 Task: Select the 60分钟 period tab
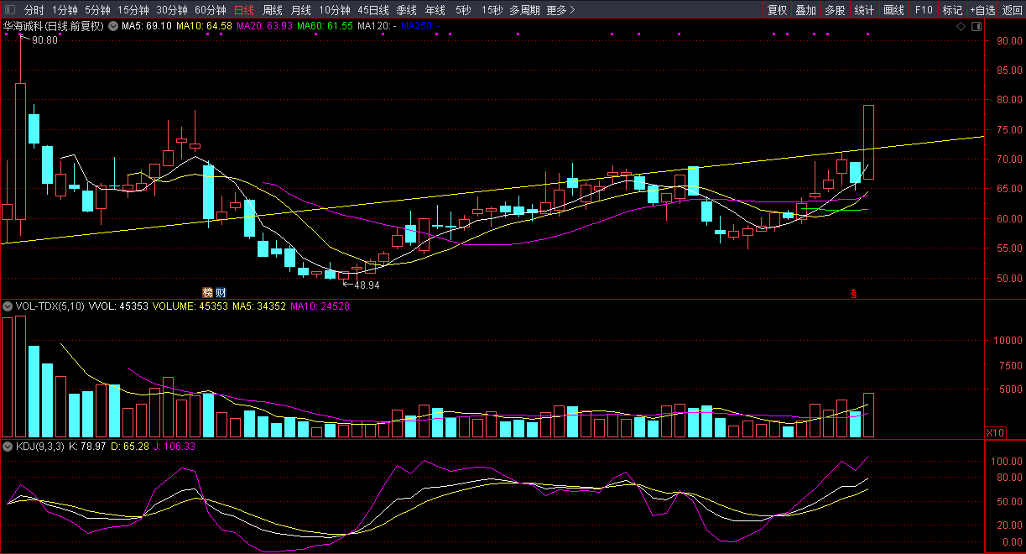(210, 10)
